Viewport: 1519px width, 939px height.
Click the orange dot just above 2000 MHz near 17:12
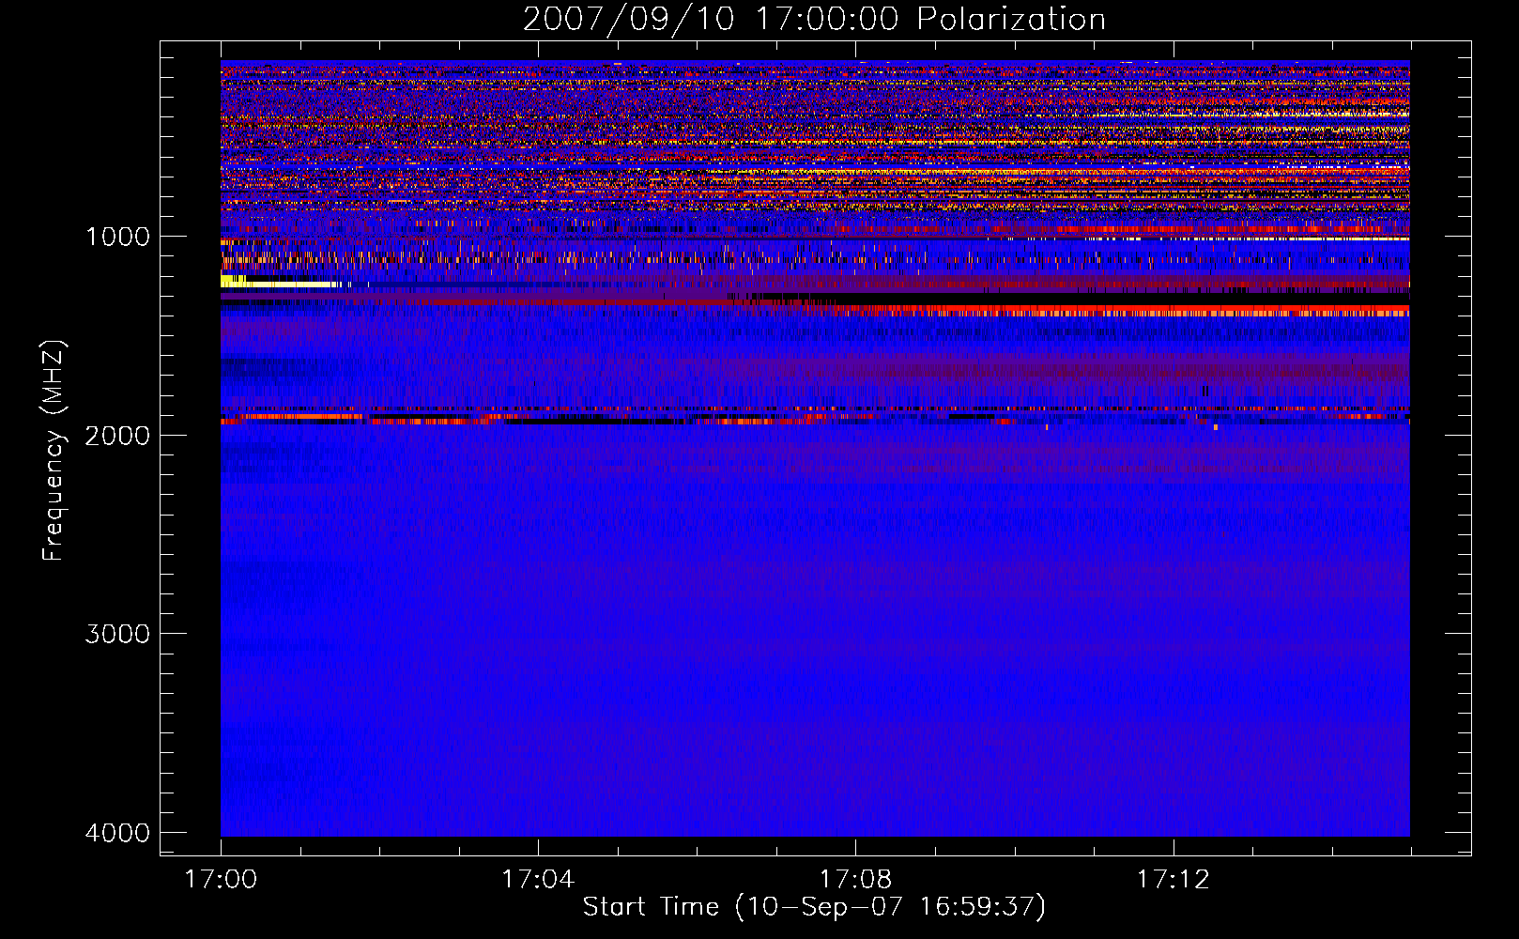[1216, 427]
